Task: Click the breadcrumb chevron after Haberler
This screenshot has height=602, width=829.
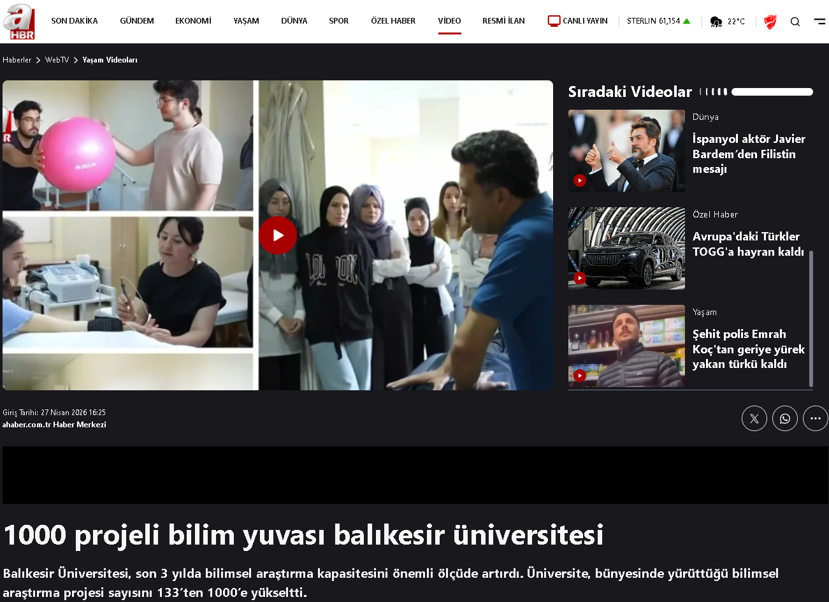Action: (x=38, y=60)
